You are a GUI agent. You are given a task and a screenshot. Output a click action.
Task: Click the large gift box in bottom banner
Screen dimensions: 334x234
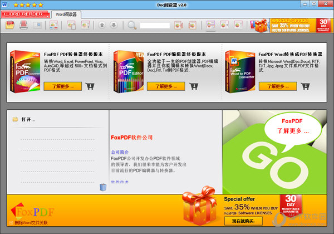point(200,206)
